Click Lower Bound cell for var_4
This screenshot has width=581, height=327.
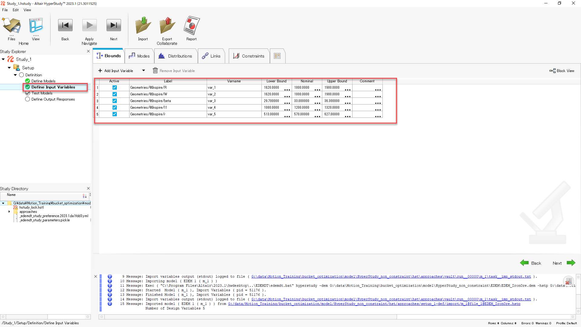(x=272, y=107)
